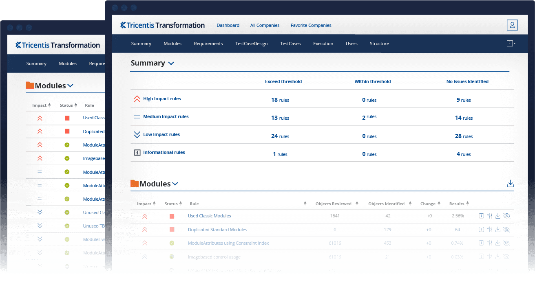The height and width of the screenshot is (298, 535).
Task: Adjust threshold sliders for Used Classic Modules
Action: [x=489, y=216]
